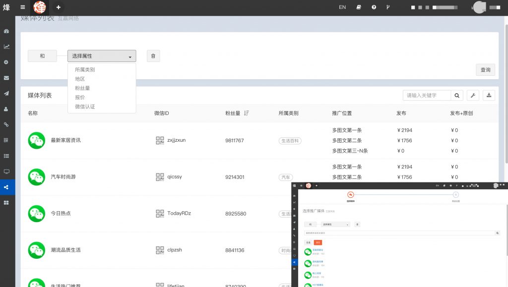Open the paper plane sidebar icon
Image resolution: width=508 pixels, height=287 pixels.
click(x=6, y=94)
